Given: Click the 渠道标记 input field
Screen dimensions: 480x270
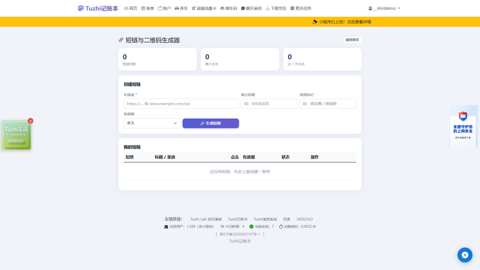Looking at the screenshot, I should pyautogui.click(x=328, y=103).
